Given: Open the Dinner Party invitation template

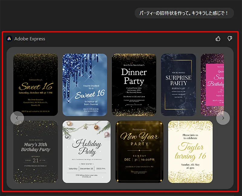Looking at the screenshot, I should coord(135,84).
